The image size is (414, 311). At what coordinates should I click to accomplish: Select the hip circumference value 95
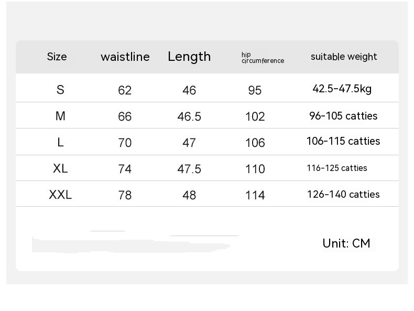click(x=255, y=90)
